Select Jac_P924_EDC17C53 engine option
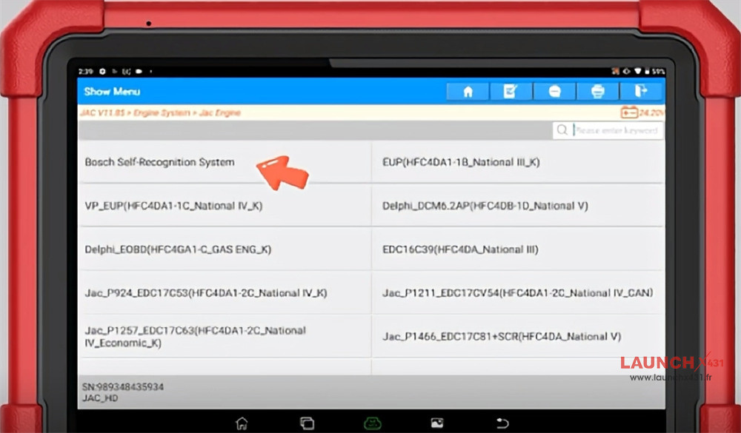The height and width of the screenshot is (433, 741). [x=206, y=293]
